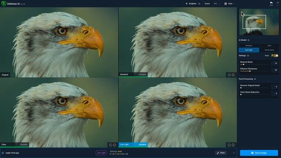
Task: Click the Original preview label
Action: [5, 75]
